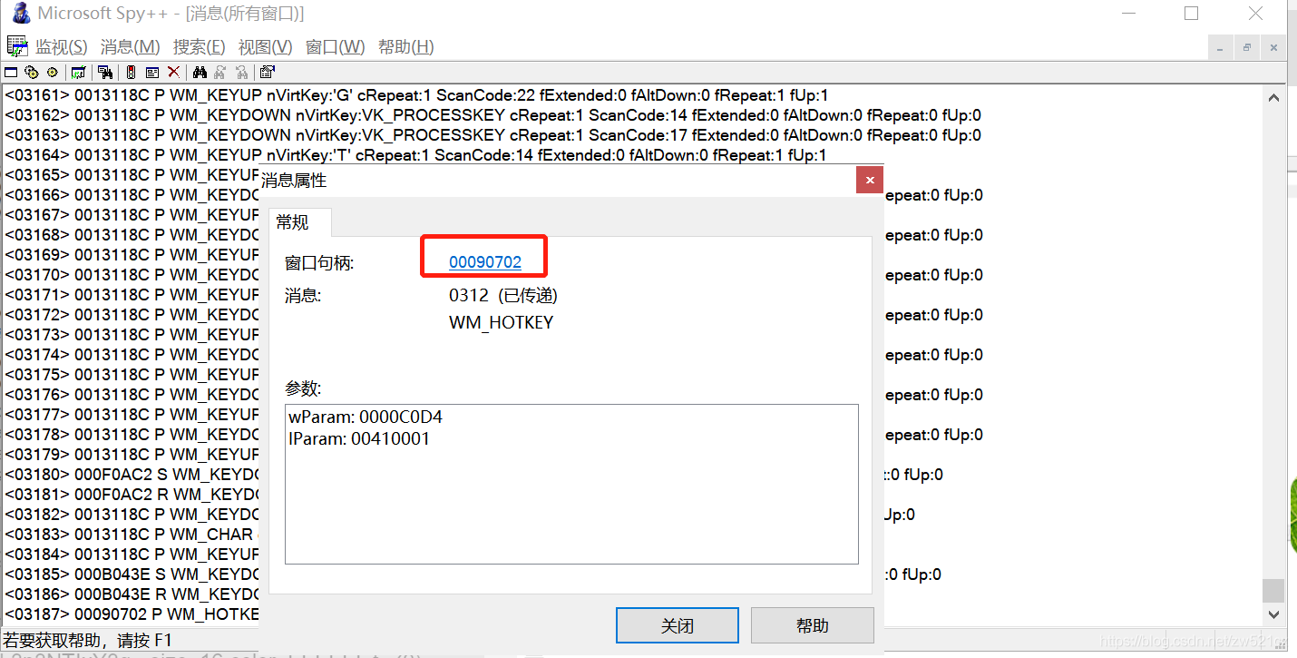Click the Log Messages toolbar icon

[x=79, y=72]
